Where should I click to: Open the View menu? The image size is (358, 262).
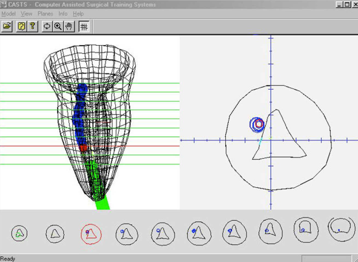pos(27,14)
